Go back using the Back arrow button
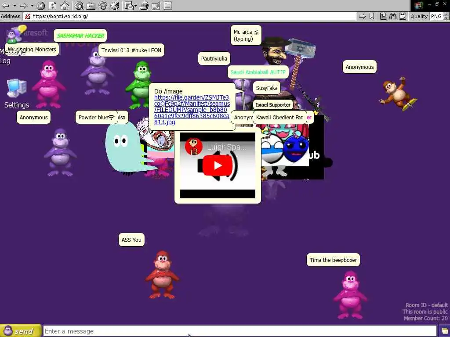450x337 pixels. click(5, 5)
